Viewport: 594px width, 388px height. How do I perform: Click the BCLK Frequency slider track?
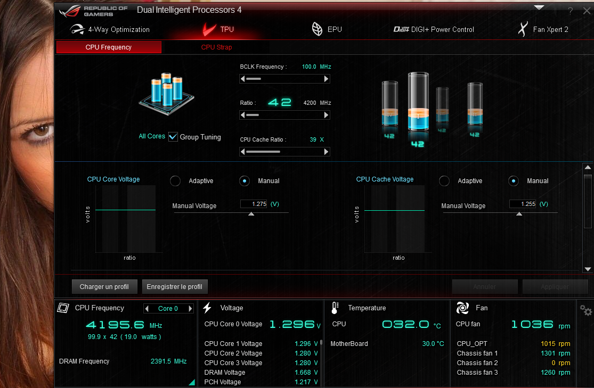click(284, 79)
